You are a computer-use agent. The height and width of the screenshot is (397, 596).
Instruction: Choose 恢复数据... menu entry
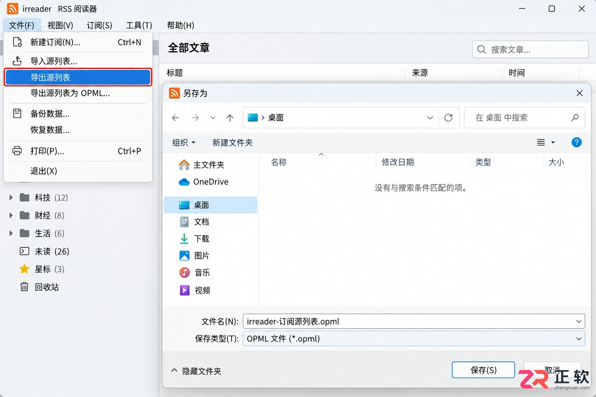pos(78,130)
